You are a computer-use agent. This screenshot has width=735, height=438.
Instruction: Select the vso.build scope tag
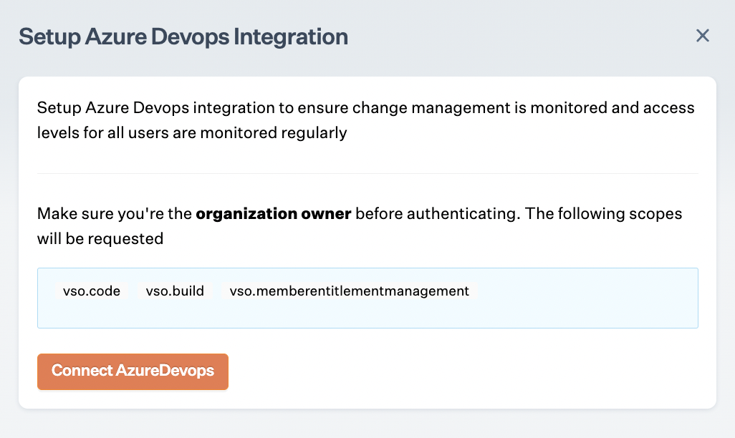tap(175, 291)
